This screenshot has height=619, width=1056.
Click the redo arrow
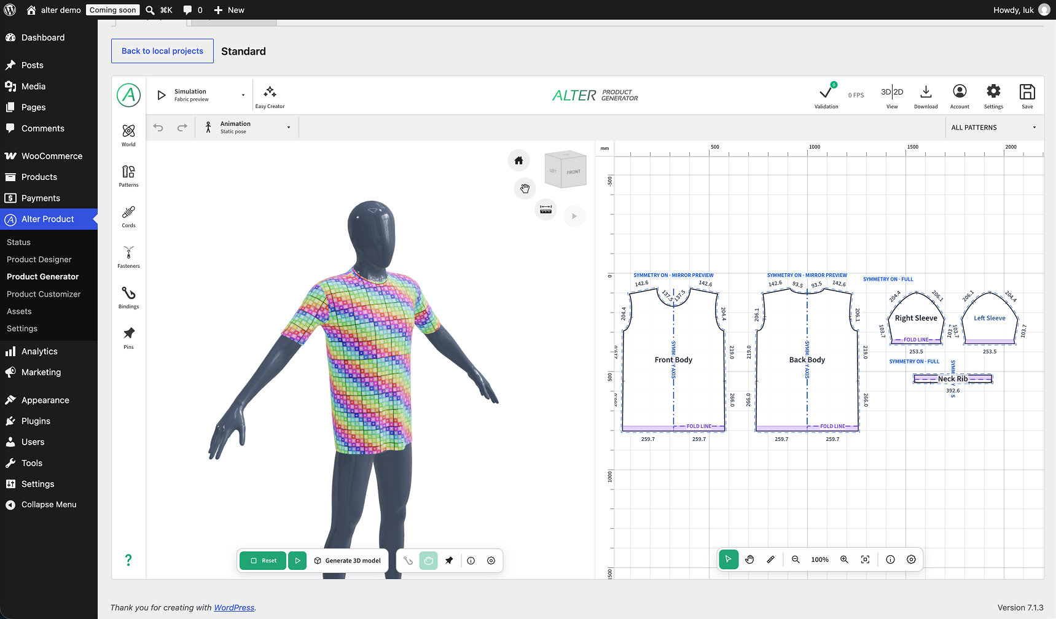pos(182,127)
